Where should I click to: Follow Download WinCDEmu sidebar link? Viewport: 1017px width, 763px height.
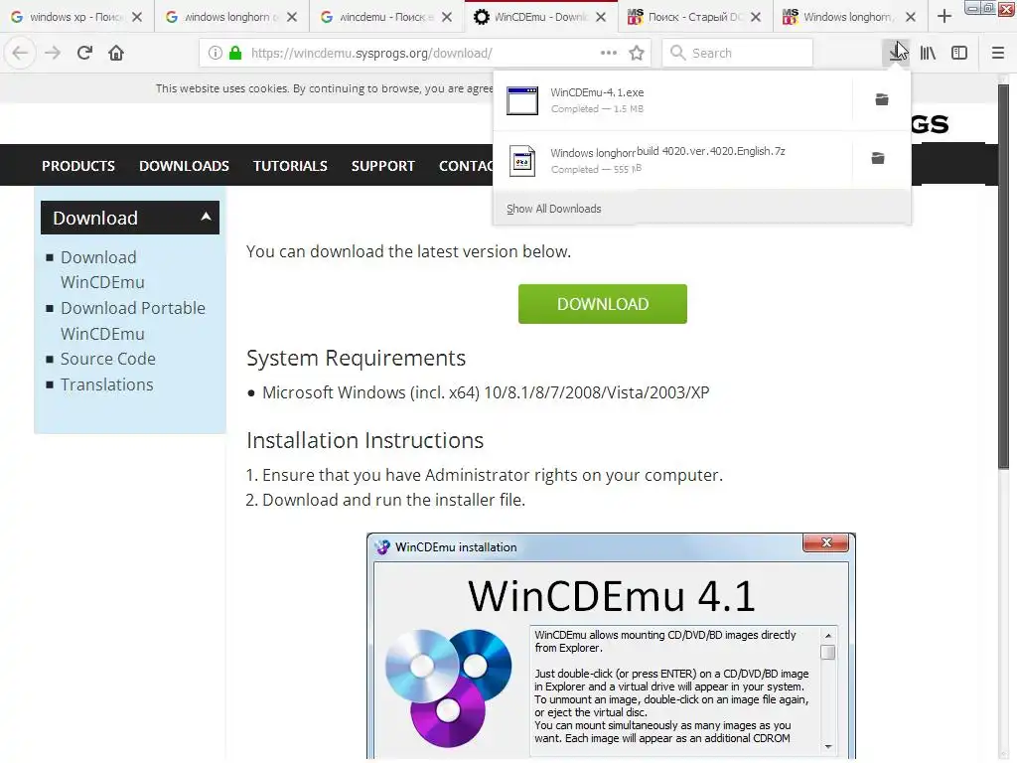point(102,270)
